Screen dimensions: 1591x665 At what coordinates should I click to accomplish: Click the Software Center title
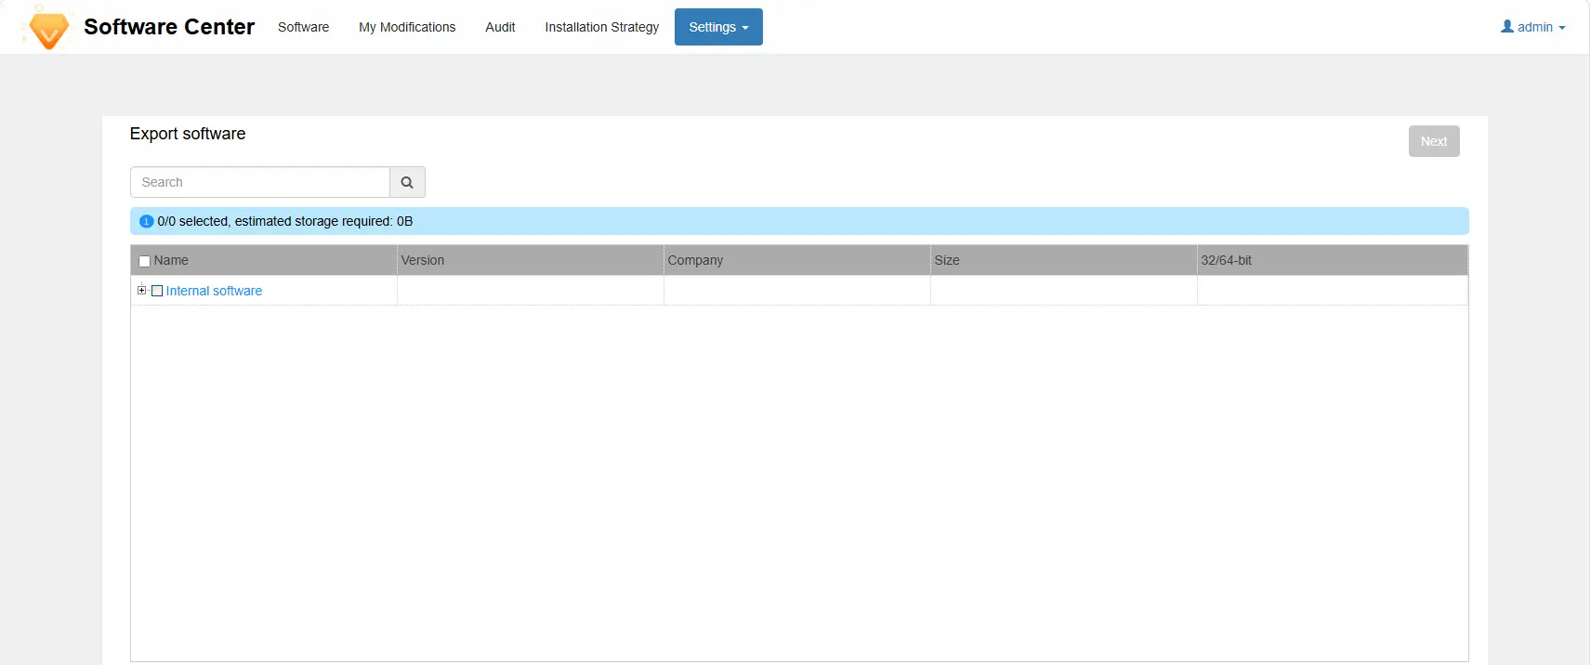169,27
